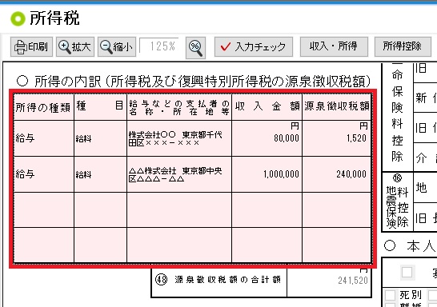437x307 pixels.
Task: Select the 1,520 withholding tax cell
Action: tap(337, 138)
